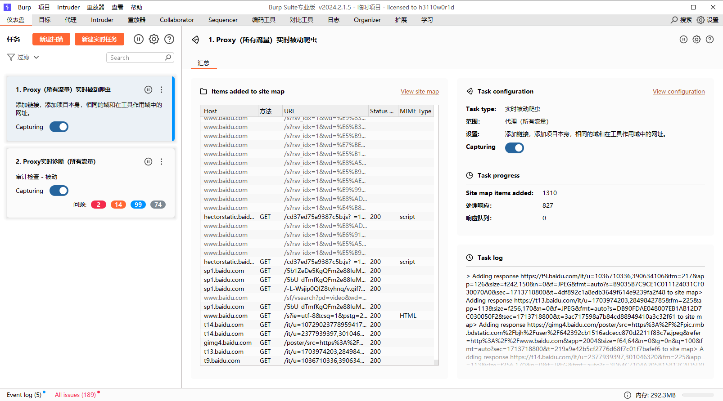Open details header settings gear
Image resolution: width=723 pixels, height=401 pixels.
pos(696,40)
